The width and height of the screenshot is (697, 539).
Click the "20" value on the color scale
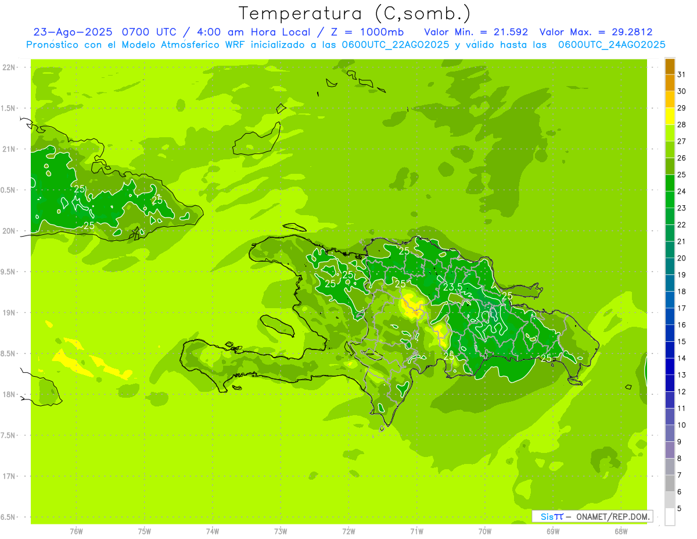[x=682, y=258]
